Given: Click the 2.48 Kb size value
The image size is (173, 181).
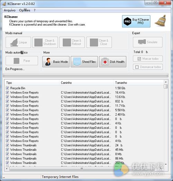Looking at the screenshot, I should (120, 114).
